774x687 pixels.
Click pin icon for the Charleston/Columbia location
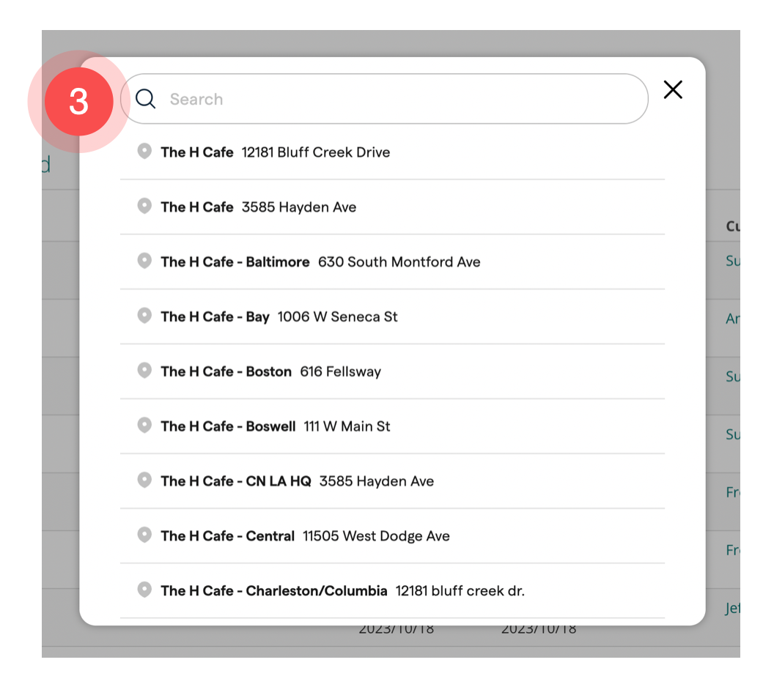pyautogui.click(x=144, y=590)
